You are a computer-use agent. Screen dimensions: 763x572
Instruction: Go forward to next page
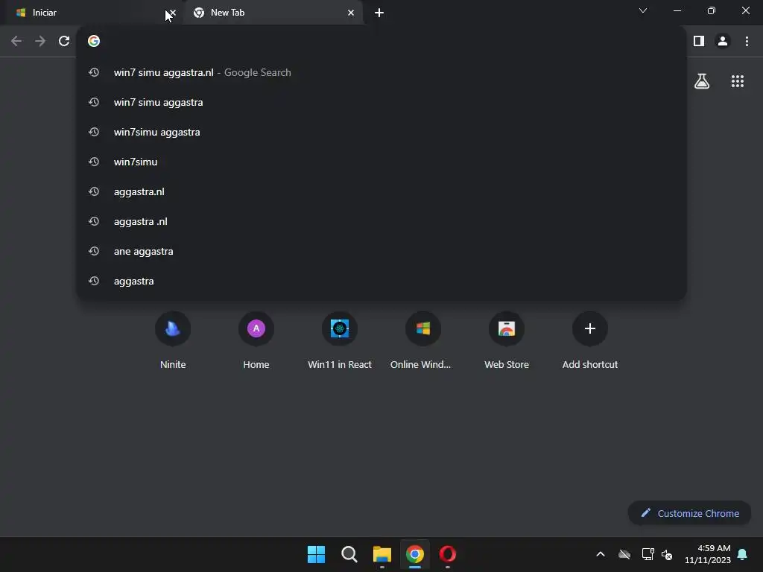tap(40, 42)
